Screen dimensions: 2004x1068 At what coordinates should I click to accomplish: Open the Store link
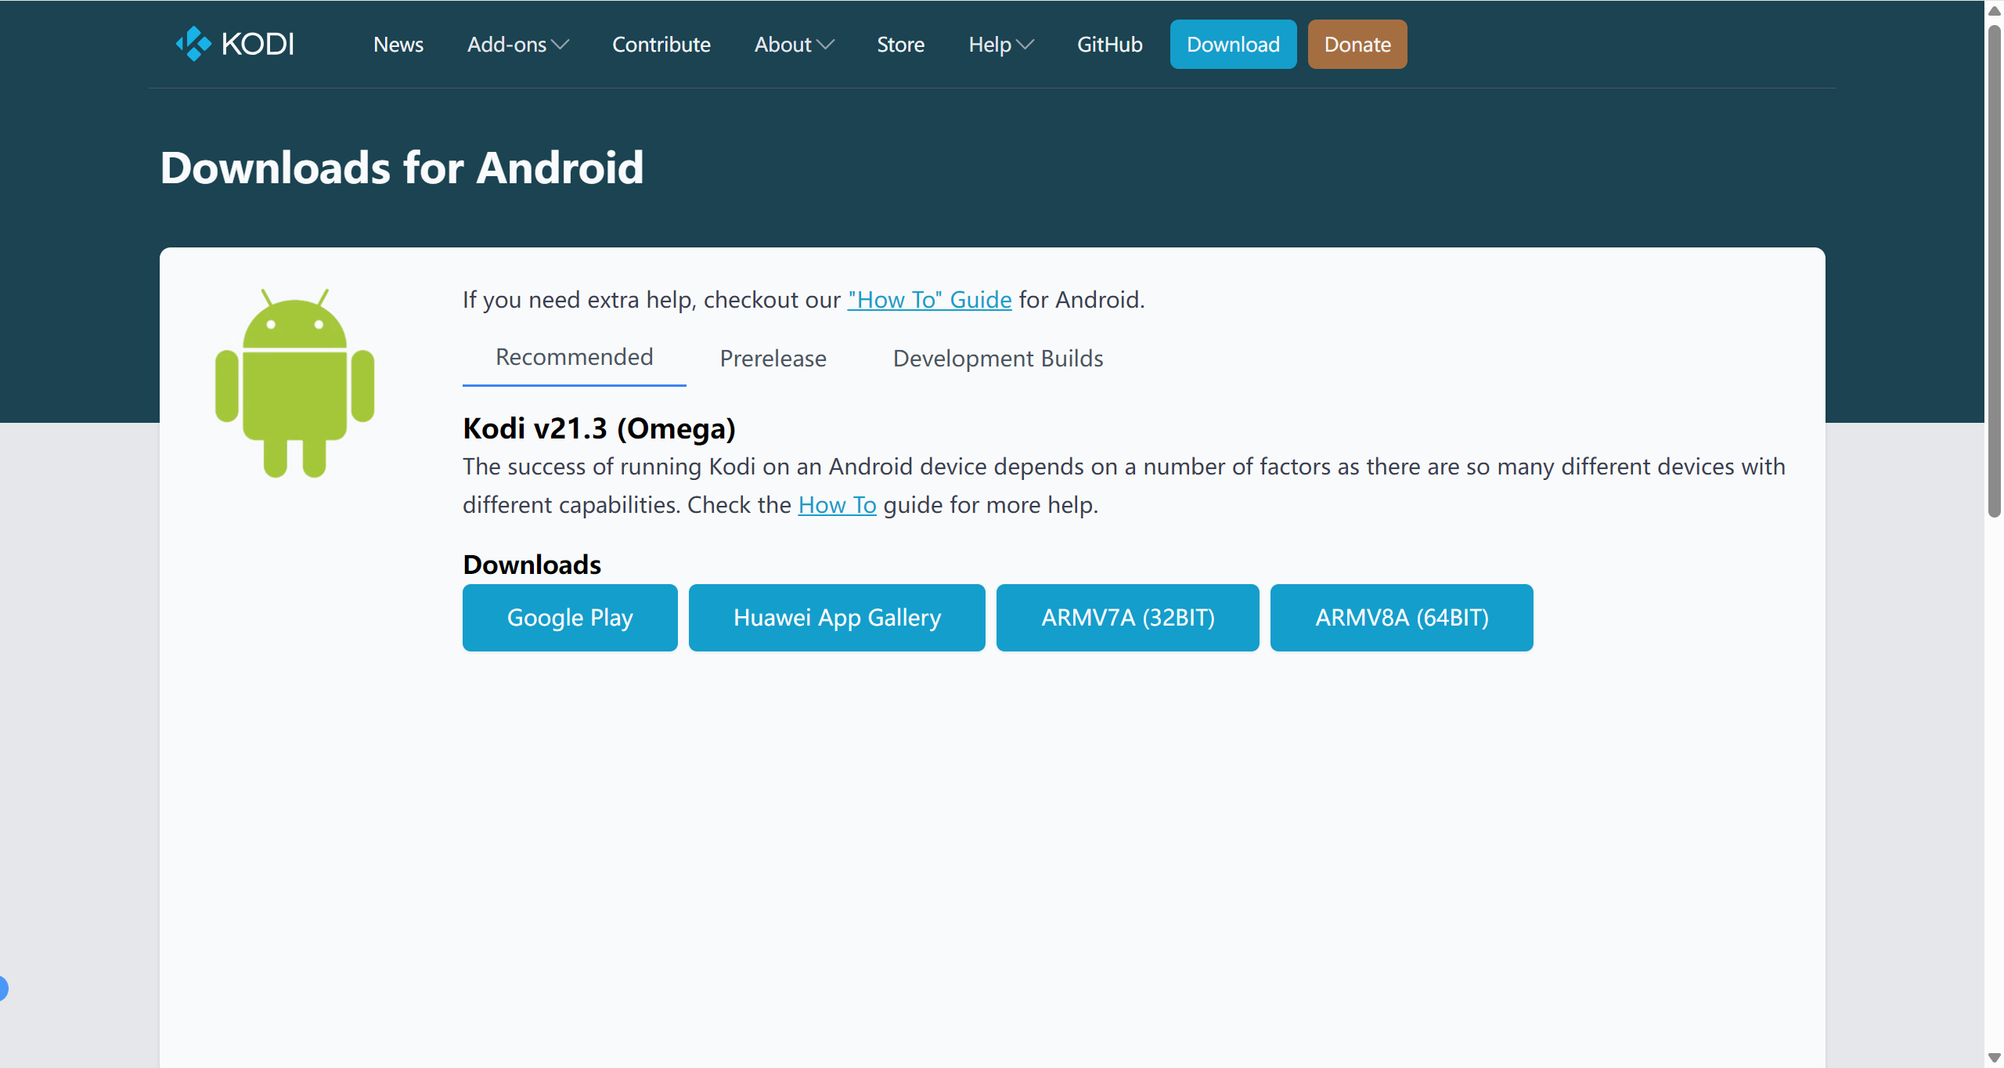coord(901,45)
